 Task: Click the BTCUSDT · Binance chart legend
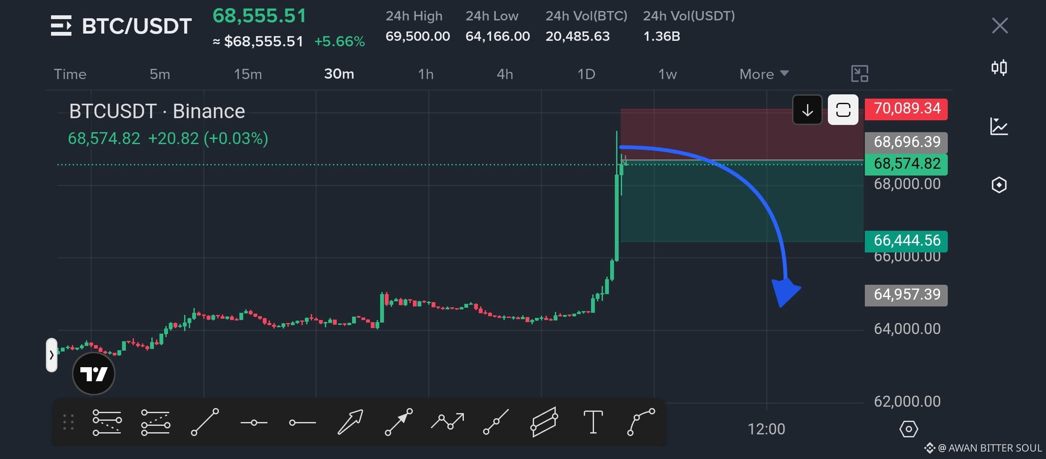(x=157, y=111)
